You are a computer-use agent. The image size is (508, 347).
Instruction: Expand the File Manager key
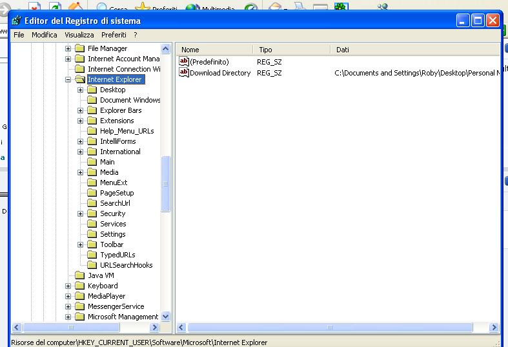pyautogui.click(x=68, y=48)
